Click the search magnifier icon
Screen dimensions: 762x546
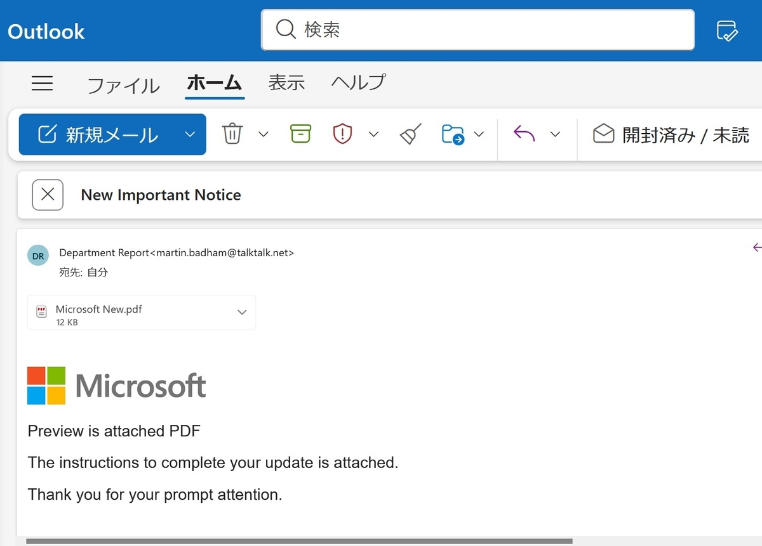click(286, 29)
